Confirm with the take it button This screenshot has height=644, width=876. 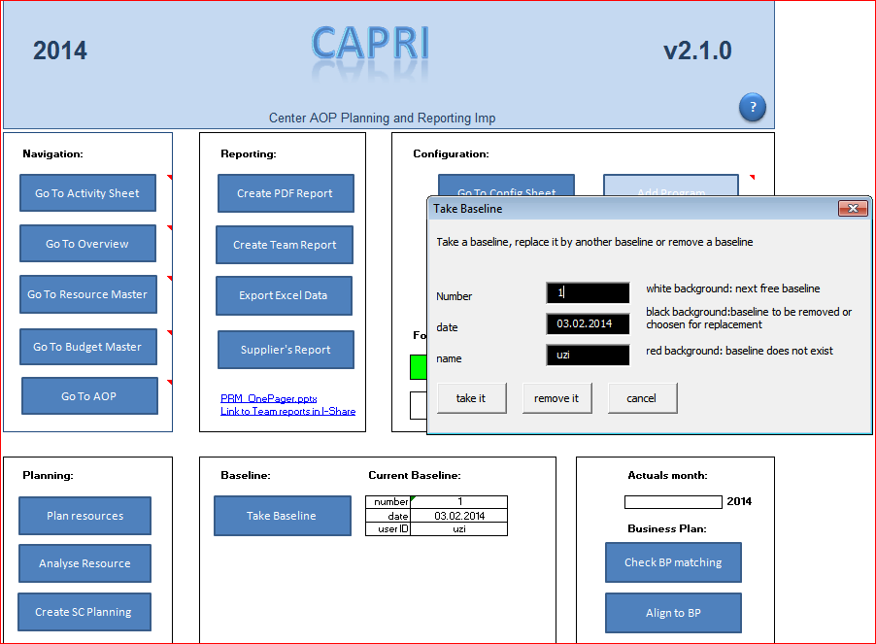[x=472, y=398]
